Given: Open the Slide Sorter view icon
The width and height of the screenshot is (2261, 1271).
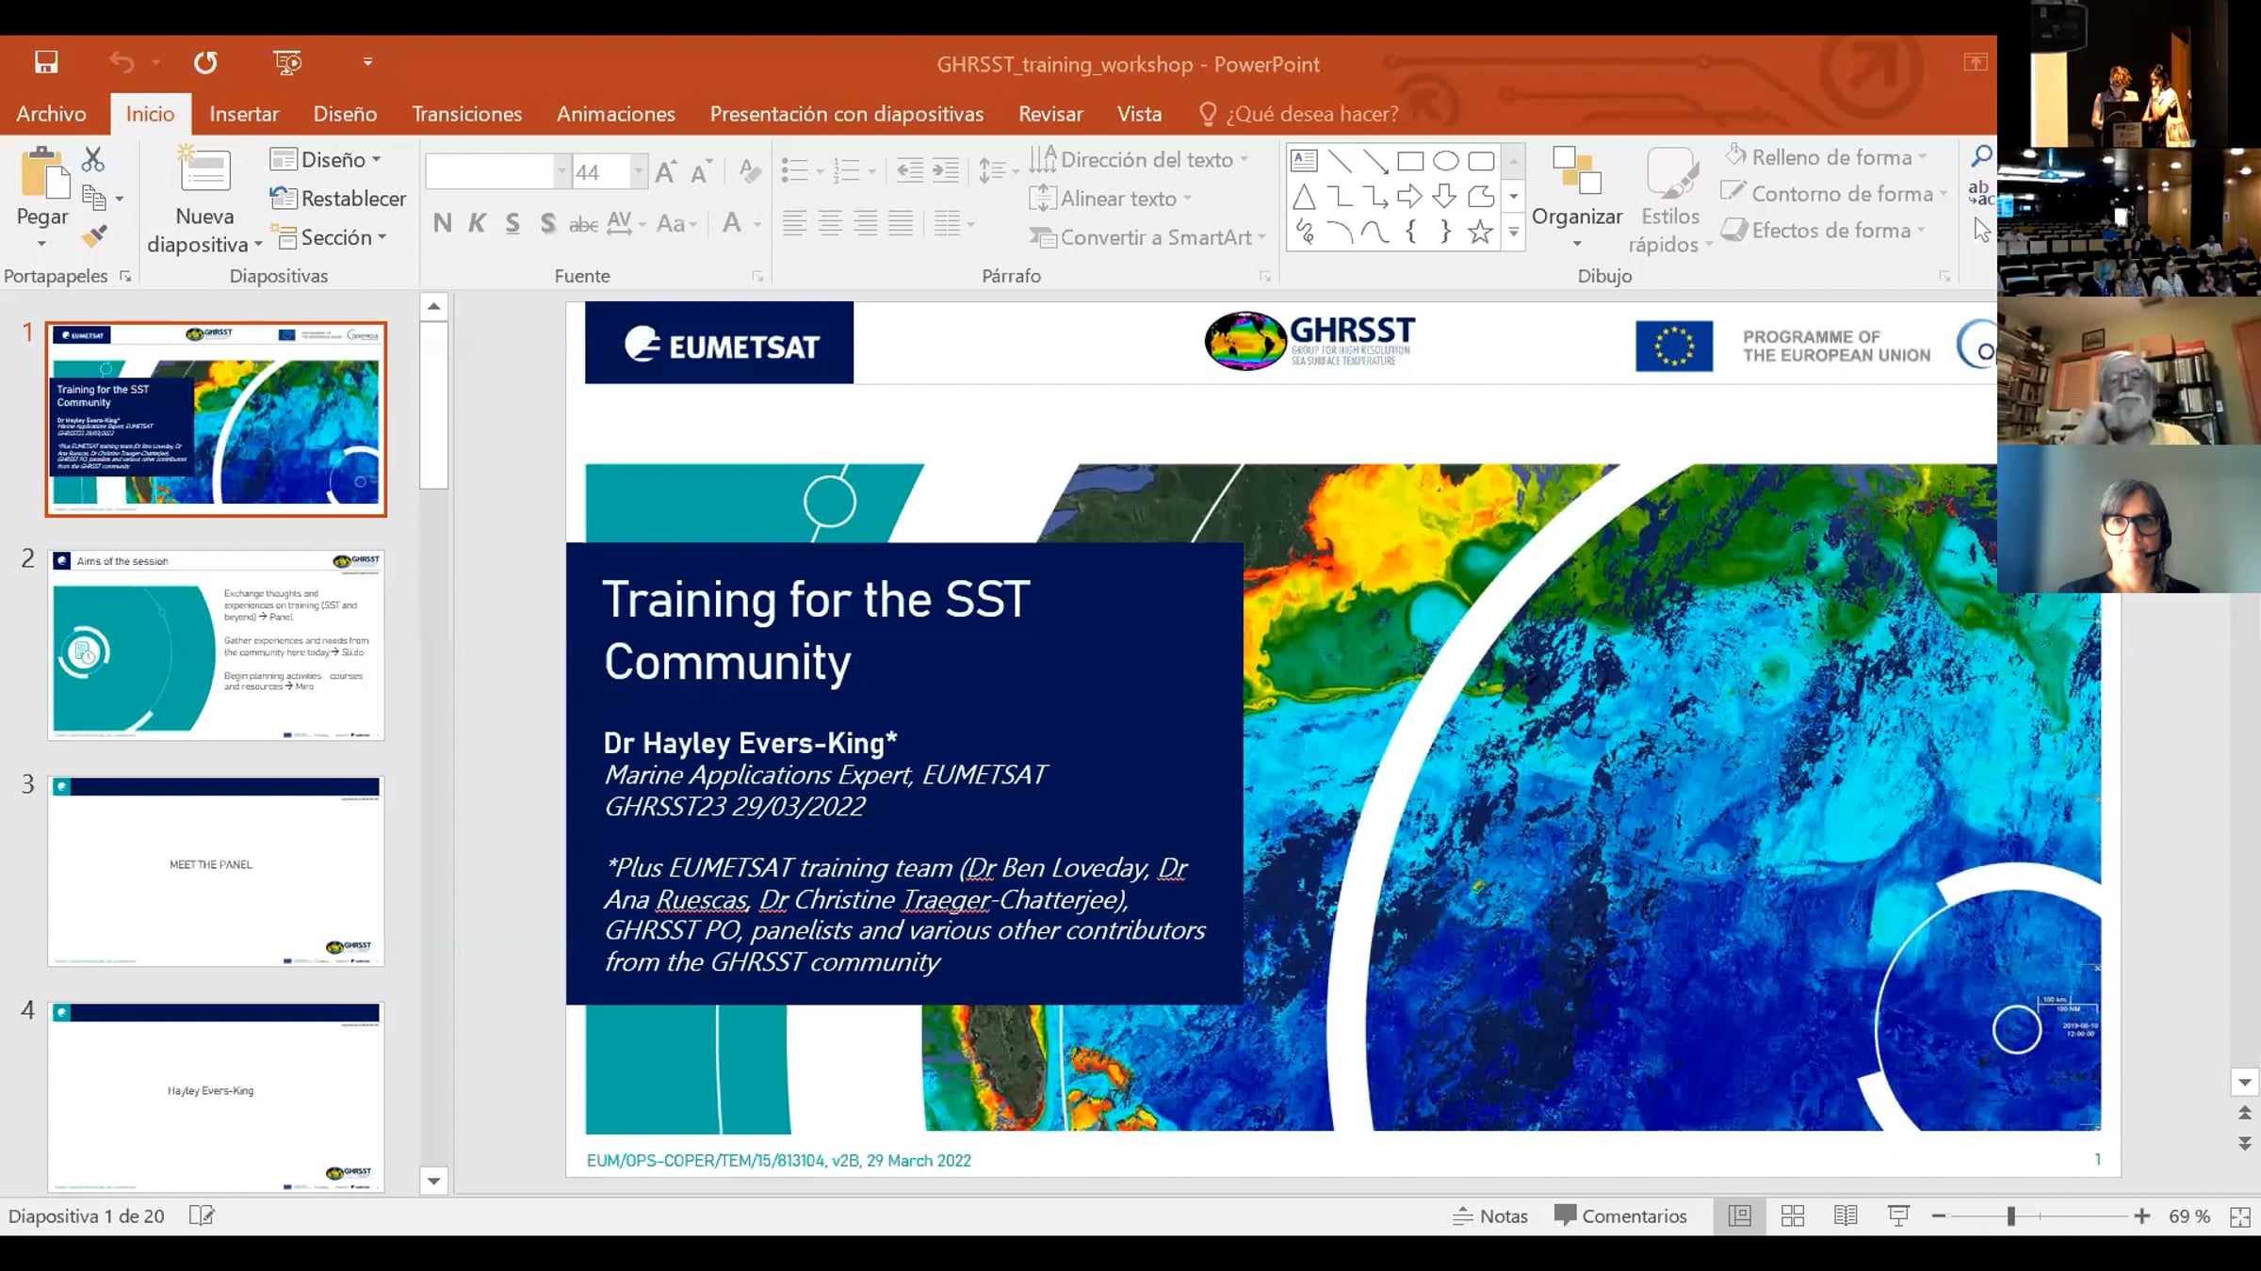Looking at the screenshot, I should (x=1793, y=1215).
